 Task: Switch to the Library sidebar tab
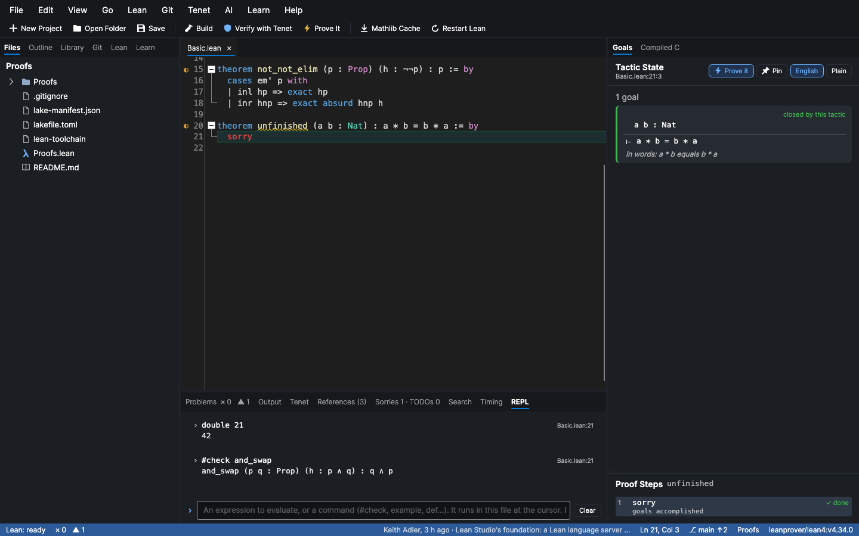(x=72, y=48)
